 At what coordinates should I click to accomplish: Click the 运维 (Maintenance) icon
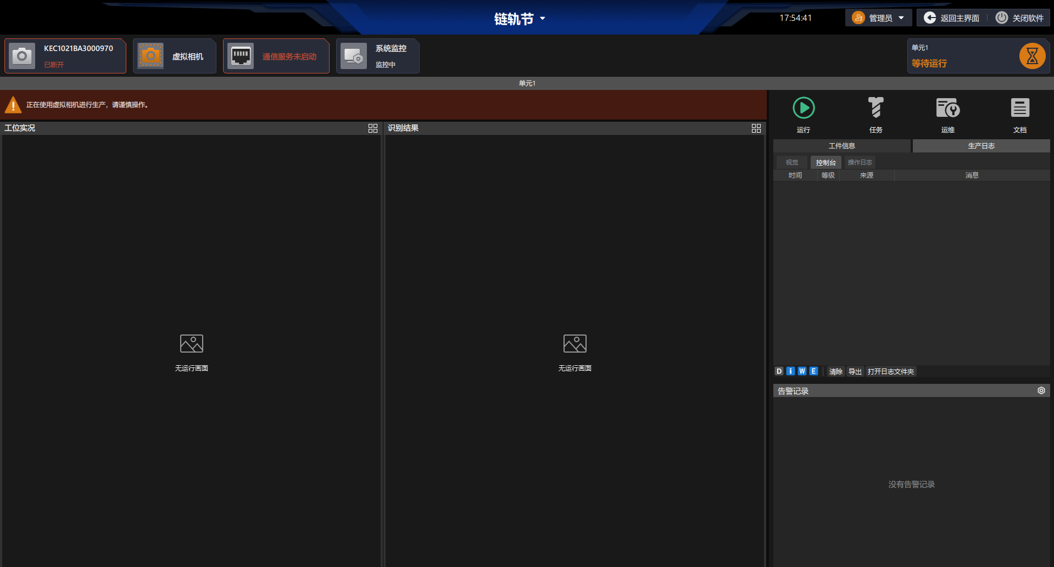coord(947,108)
